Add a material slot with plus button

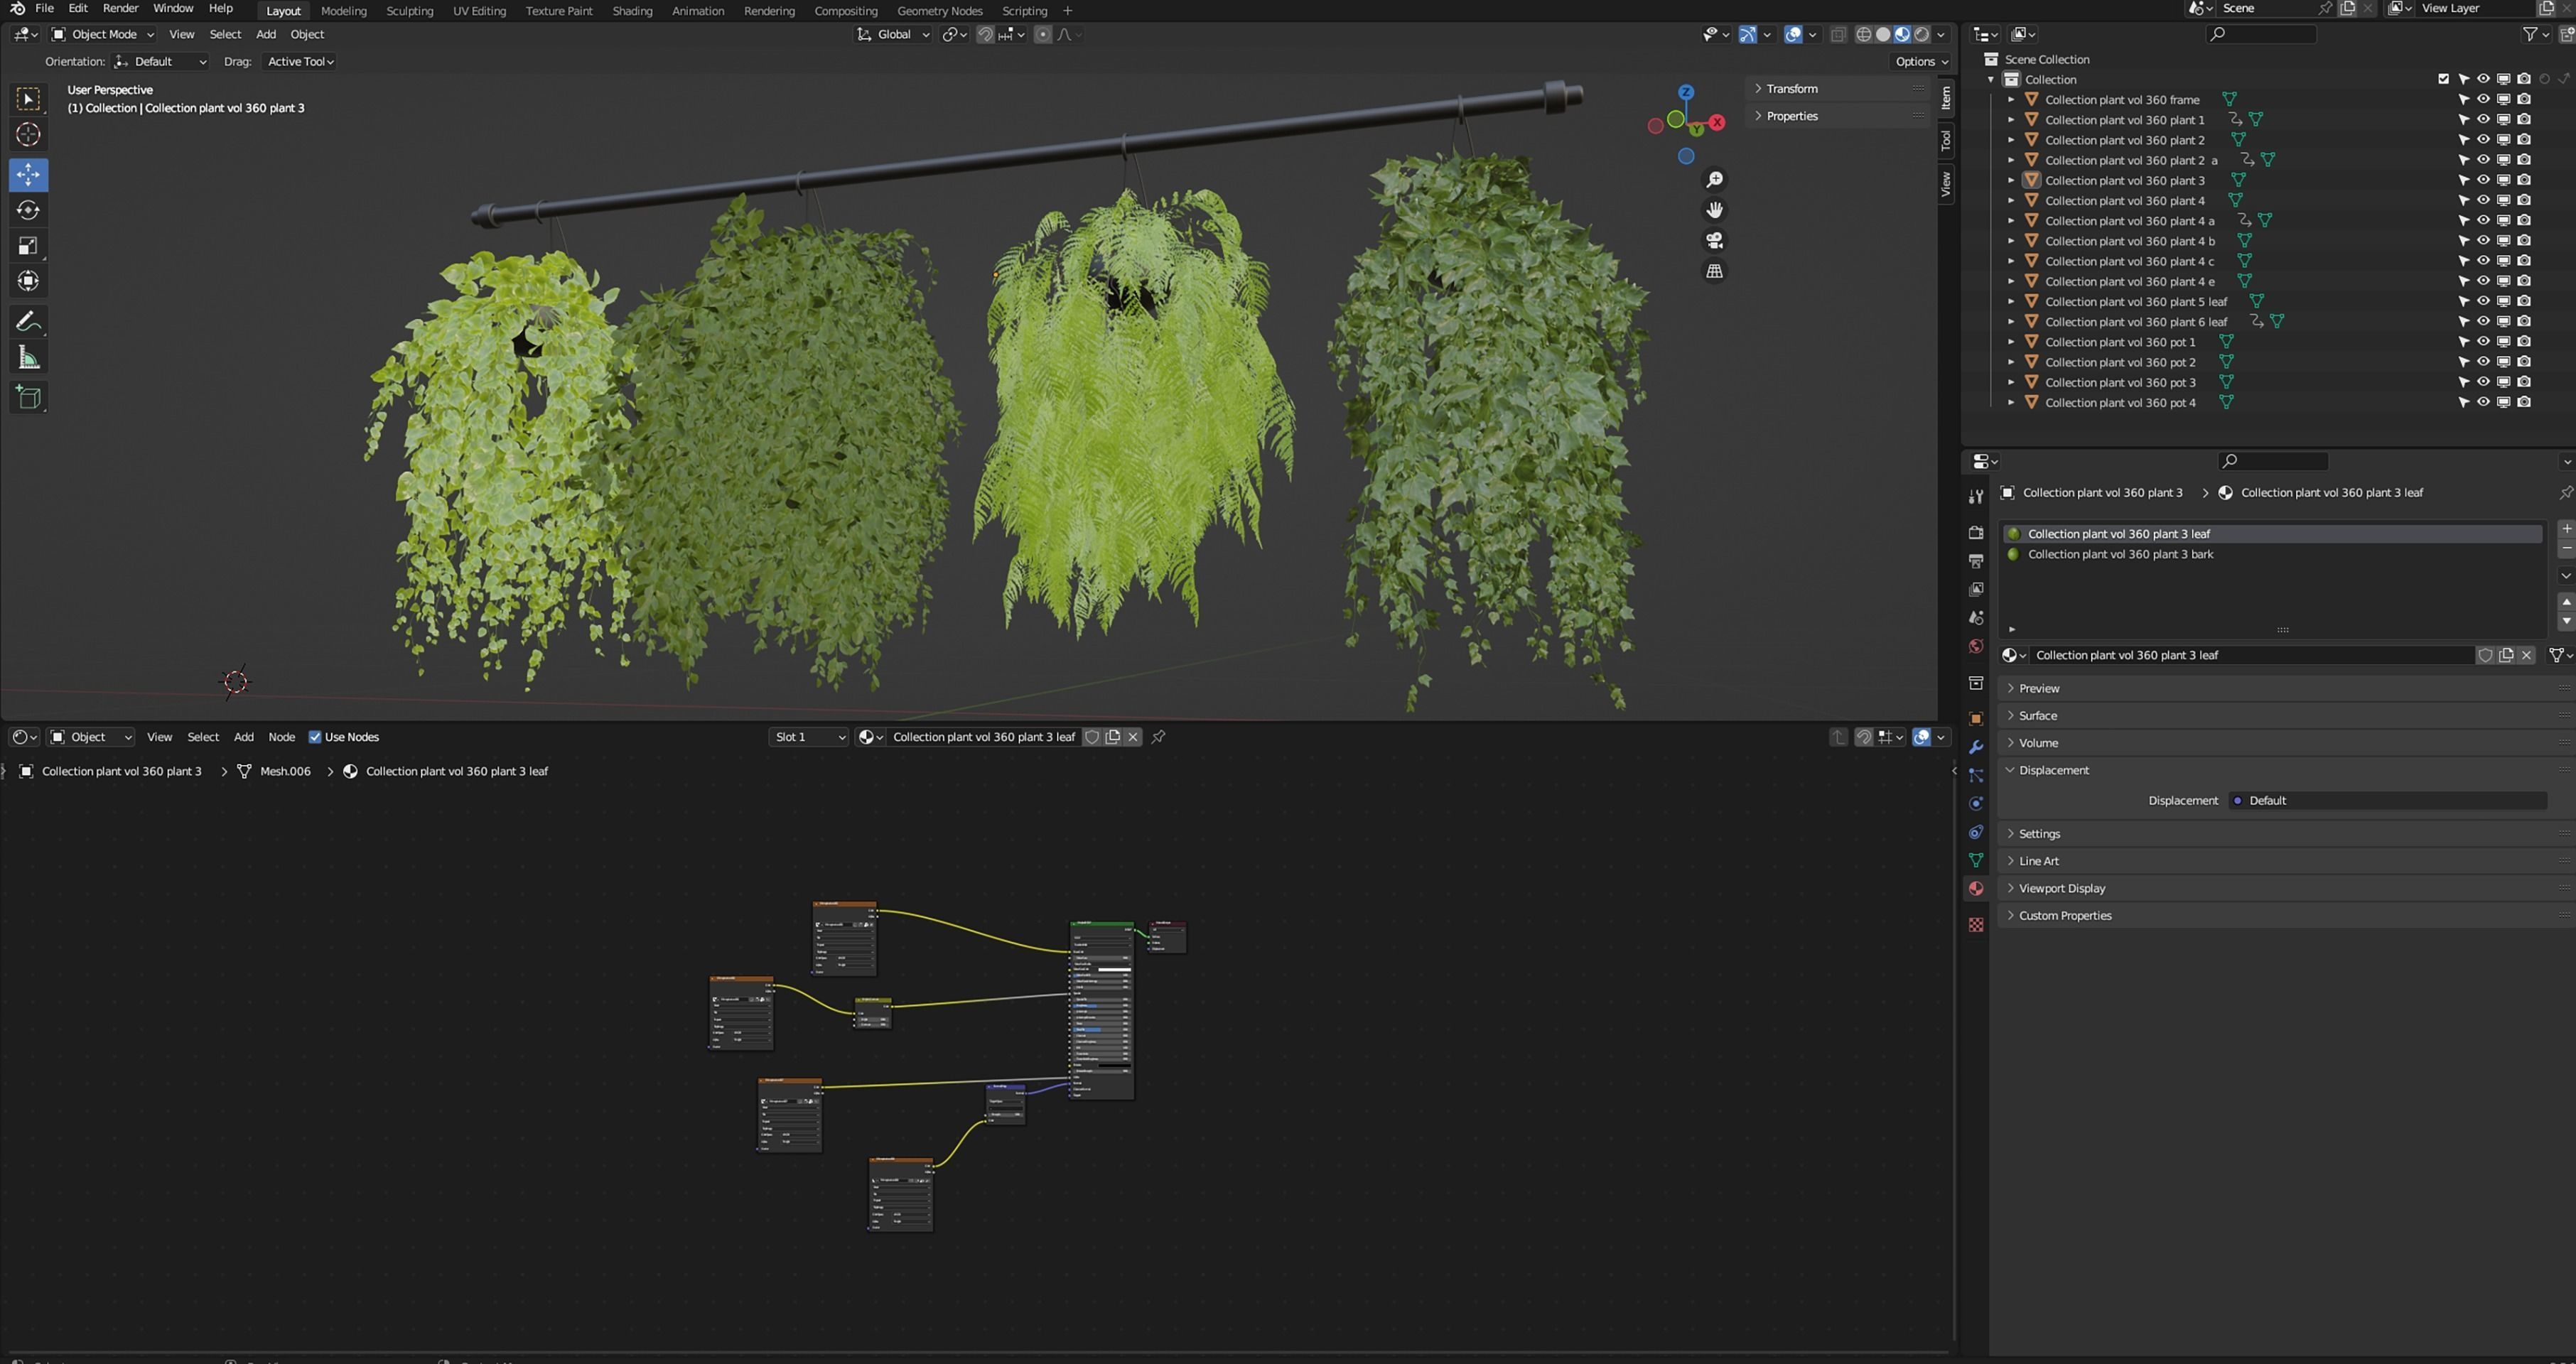pyautogui.click(x=2565, y=529)
